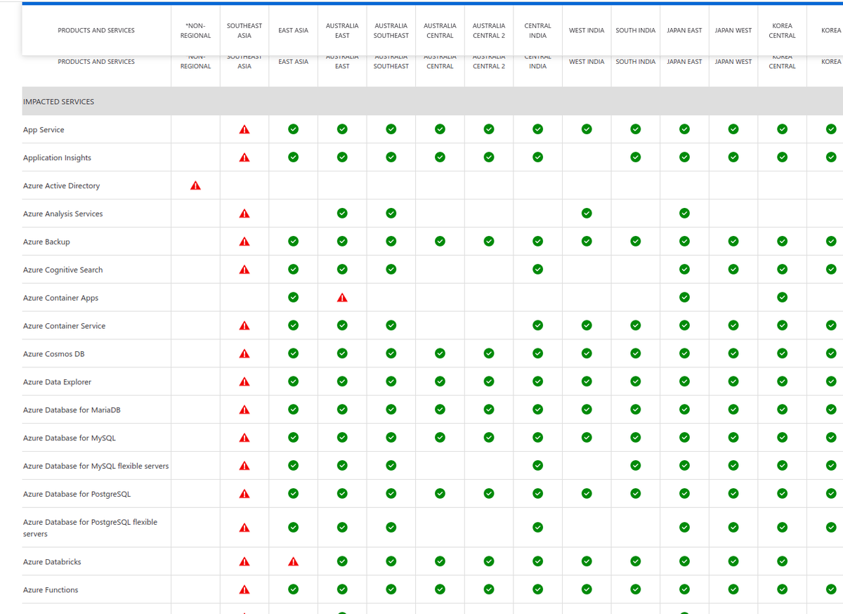Select the Azure Active Directory row label

(x=61, y=186)
